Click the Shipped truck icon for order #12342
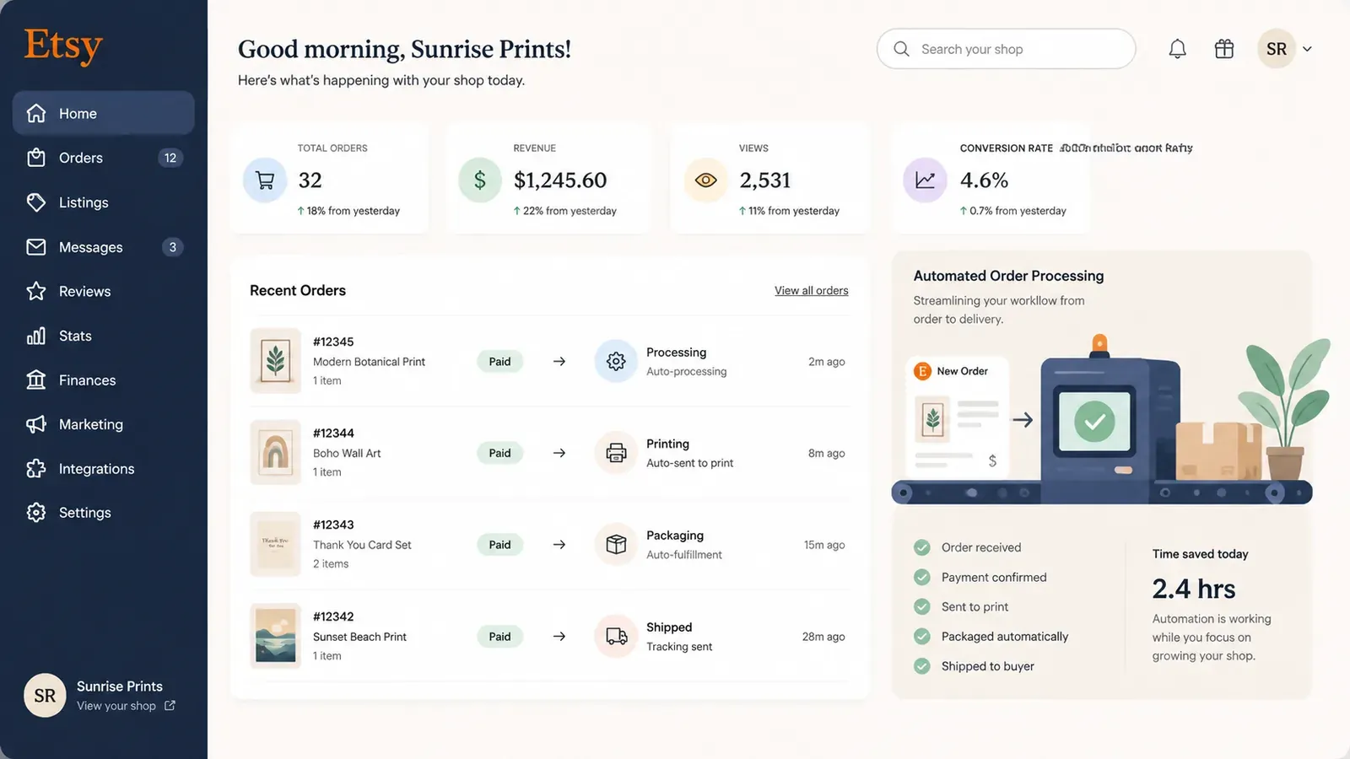Image resolution: width=1350 pixels, height=759 pixels. tap(616, 637)
